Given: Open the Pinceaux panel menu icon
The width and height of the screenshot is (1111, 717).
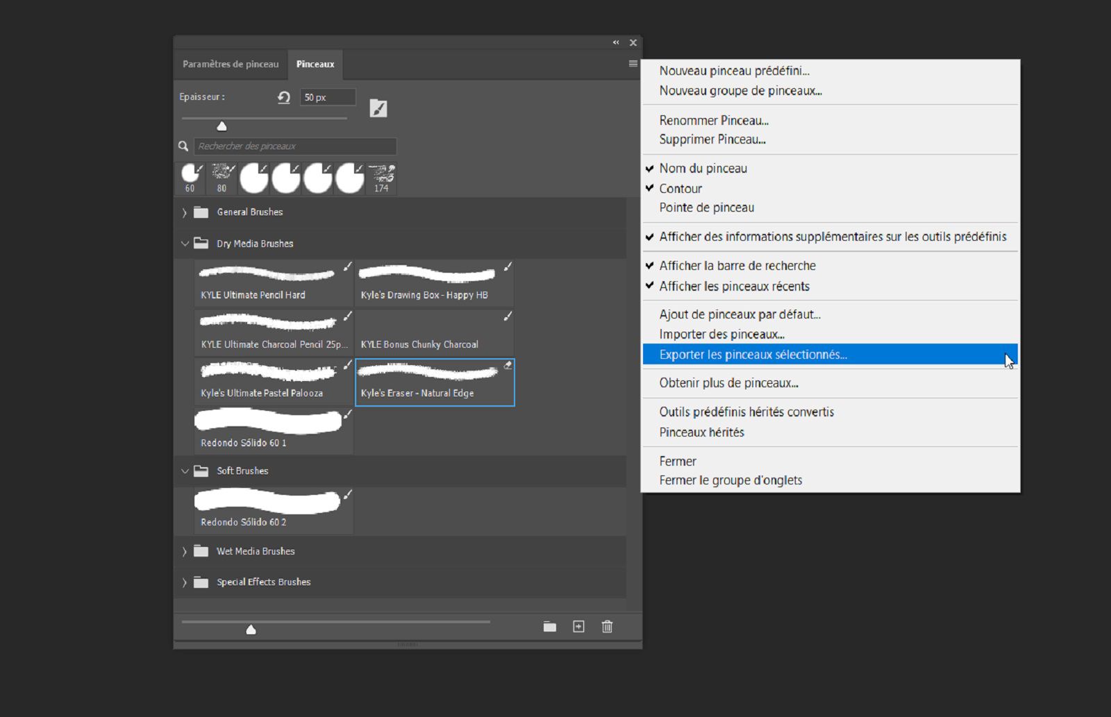Looking at the screenshot, I should [633, 64].
